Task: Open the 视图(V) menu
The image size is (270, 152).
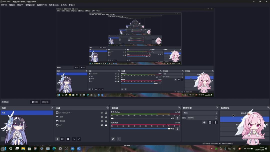Action: point(20,5)
